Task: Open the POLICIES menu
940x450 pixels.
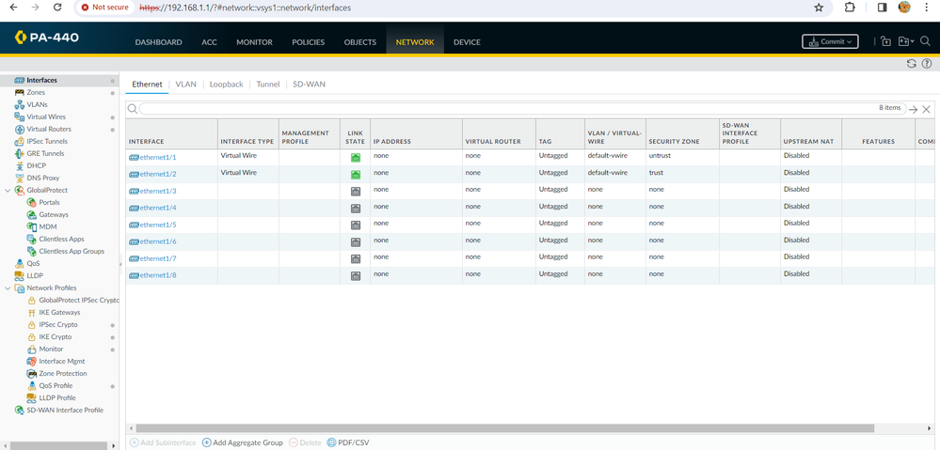Action: [x=308, y=42]
